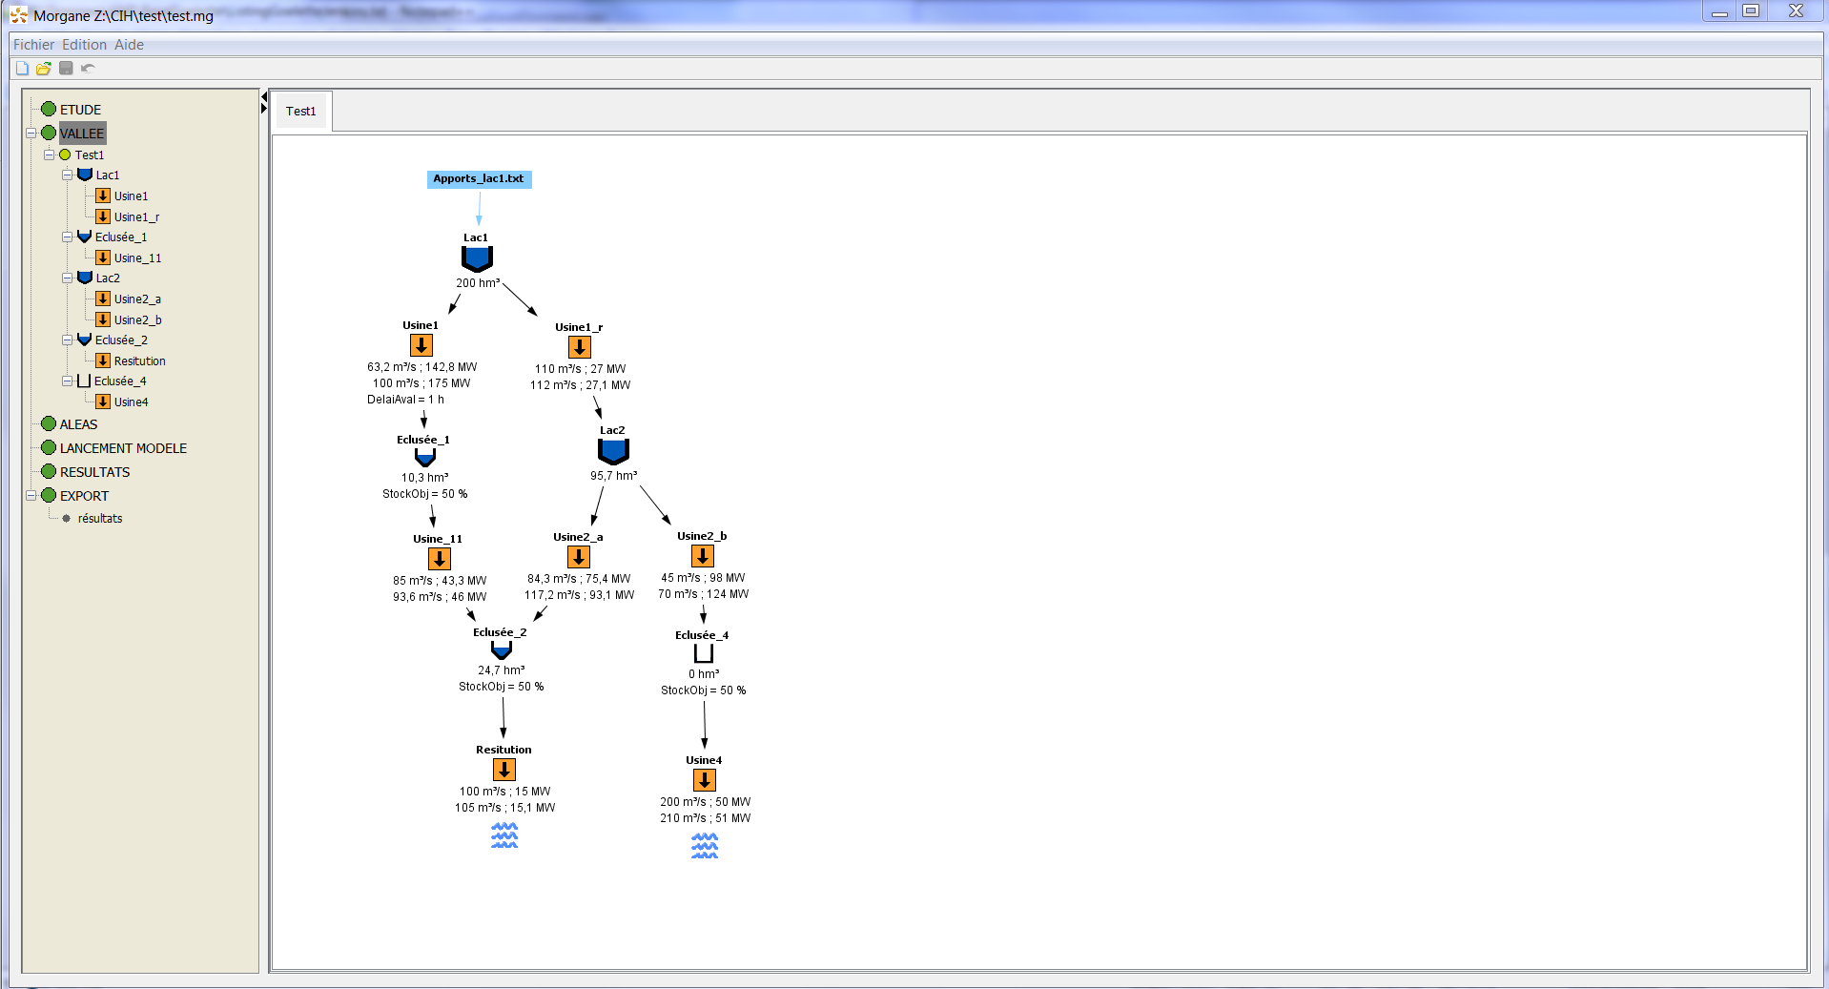
Task: Select the Usine2_a plant icon in diagram
Action: point(578,557)
